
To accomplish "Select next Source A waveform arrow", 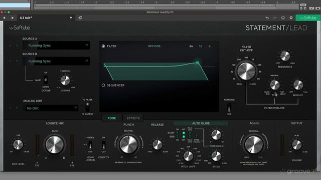I will 17,45.
